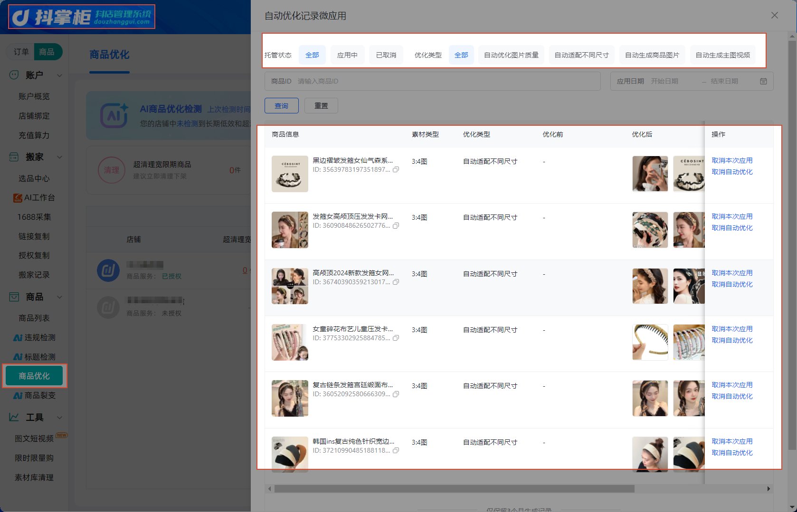797x512 pixels.
Task: Select 自动优化图片质量 optimization type
Action: tap(511, 55)
